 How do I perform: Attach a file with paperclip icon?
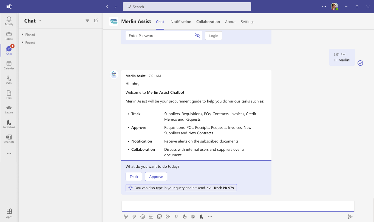[x=134, y=217]
